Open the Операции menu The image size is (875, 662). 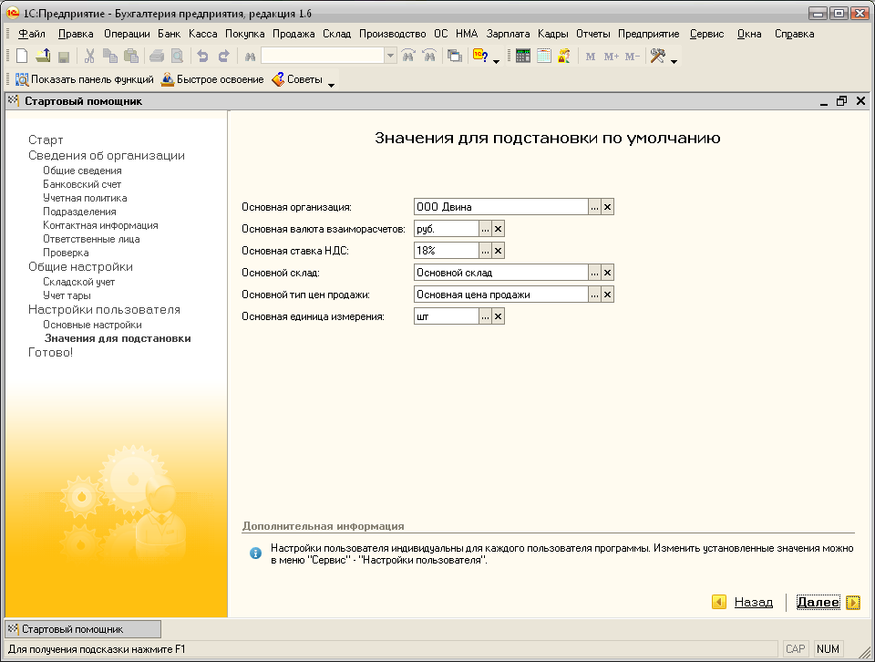[127, 34]
